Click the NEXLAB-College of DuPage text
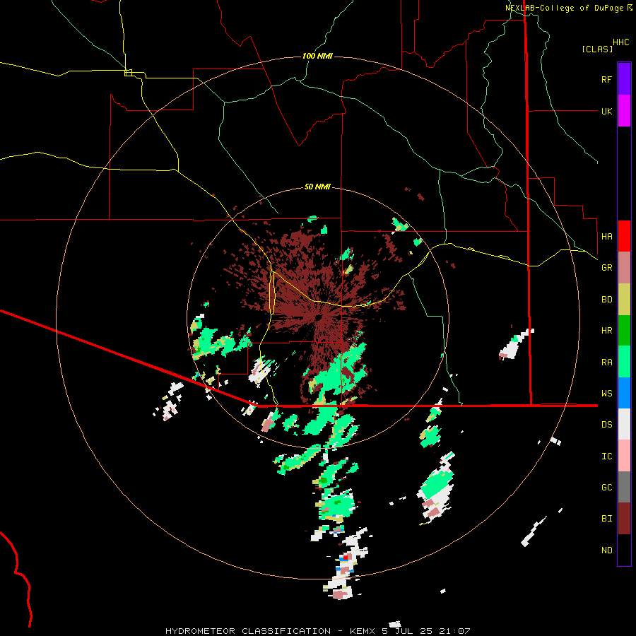The image size is (636, 636). click(x=564, y=8)
